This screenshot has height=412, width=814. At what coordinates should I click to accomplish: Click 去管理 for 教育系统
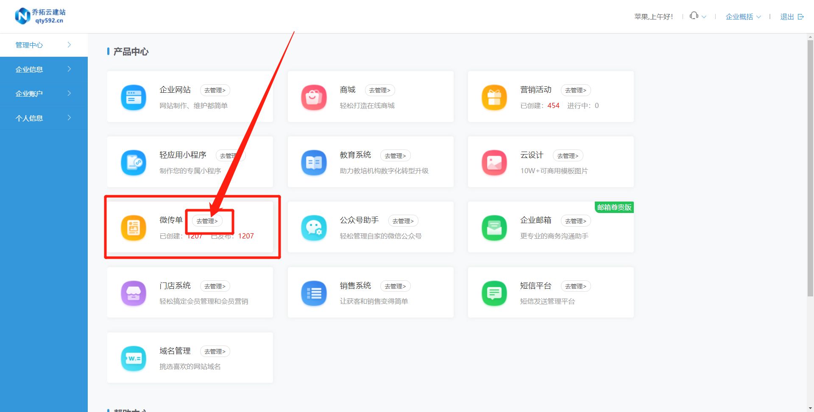coord(395,155)
